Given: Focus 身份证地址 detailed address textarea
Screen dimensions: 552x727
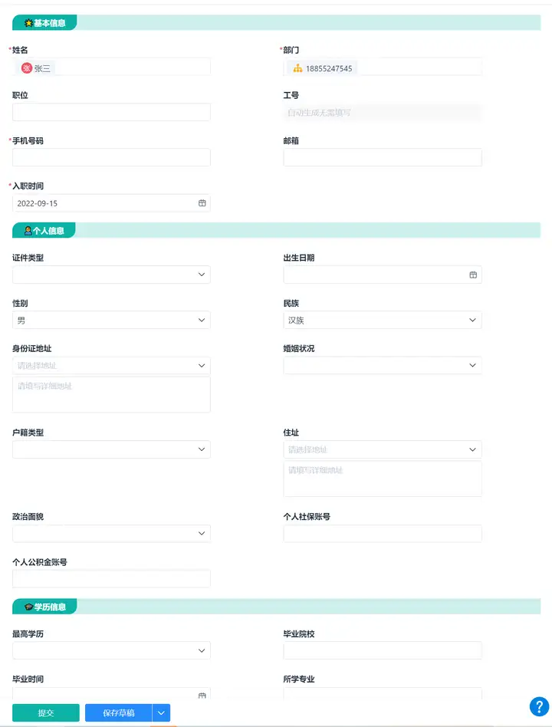Looking at the screenshot, I should 111,395.
